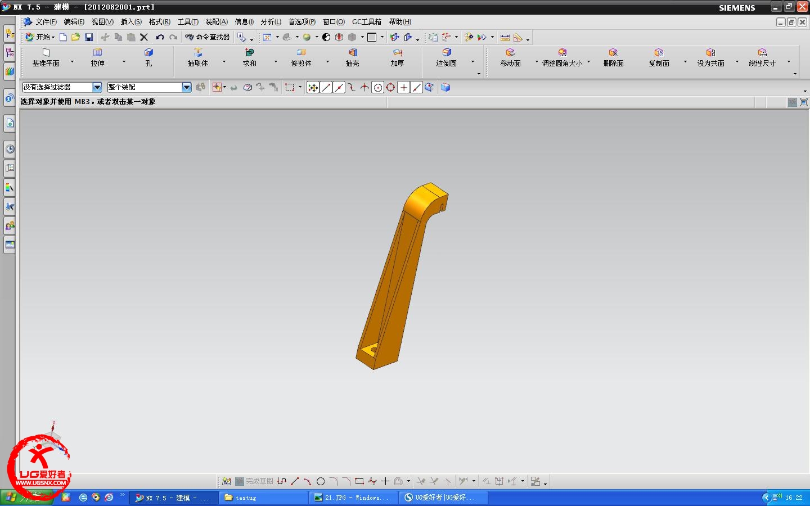Toggle the arc center snap

coord(378,87)
